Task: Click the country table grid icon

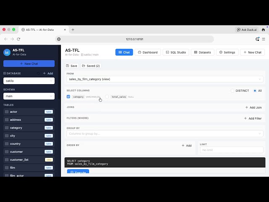Action: pyautogui.click(x=7, y=144)
